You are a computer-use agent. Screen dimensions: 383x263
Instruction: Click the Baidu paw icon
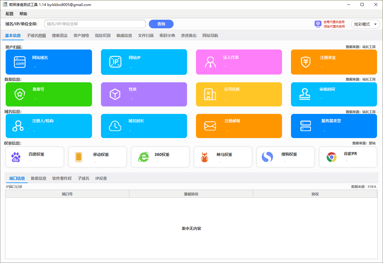click(16, 157)
